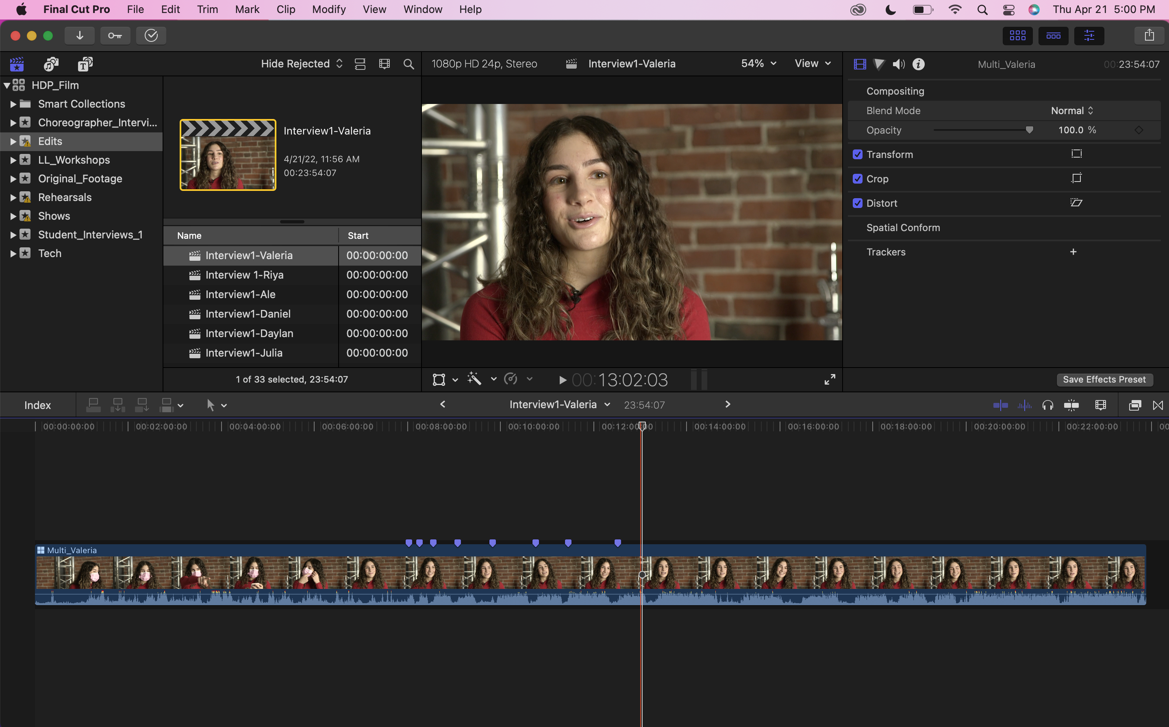The image size is (1169, 727).
Task: Expand the Original_Footage event
Action: 13,179
